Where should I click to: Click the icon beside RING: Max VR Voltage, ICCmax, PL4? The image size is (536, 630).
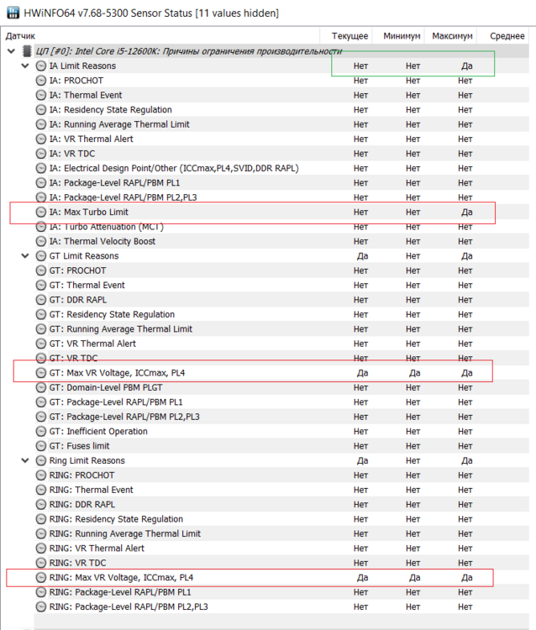click(x=41, y=577)
